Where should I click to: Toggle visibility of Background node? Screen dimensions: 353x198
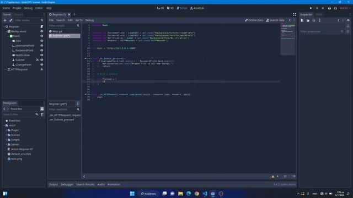click(x=42, y=31)
